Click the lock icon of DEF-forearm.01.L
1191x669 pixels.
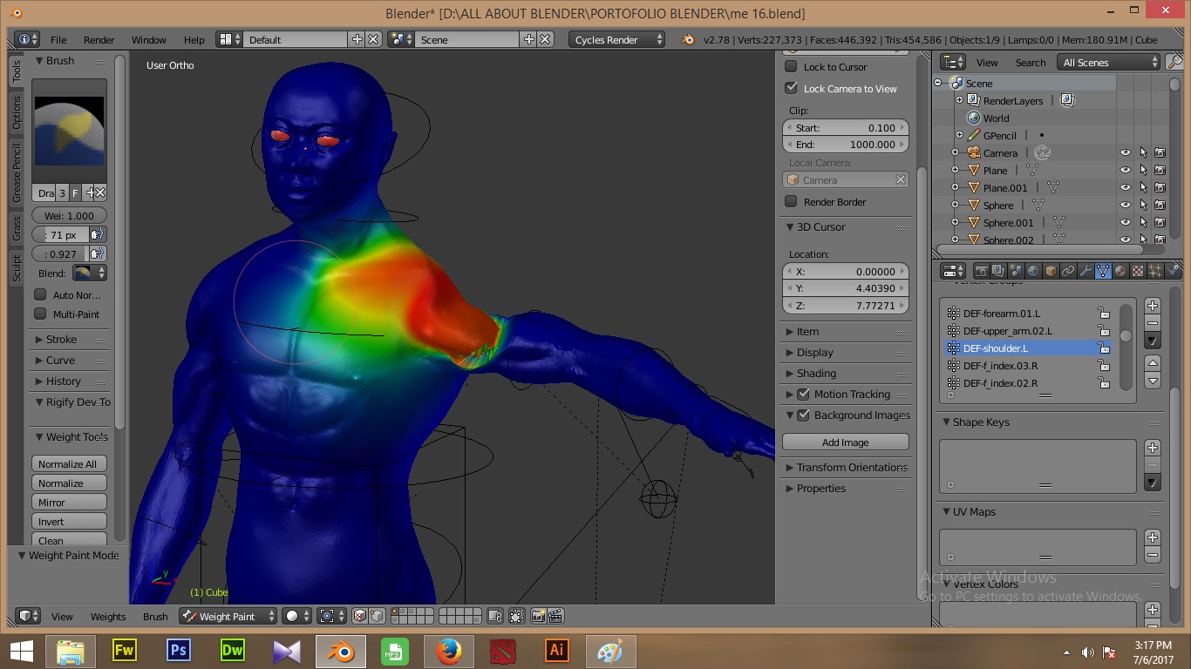click(x=1104, y=314)
